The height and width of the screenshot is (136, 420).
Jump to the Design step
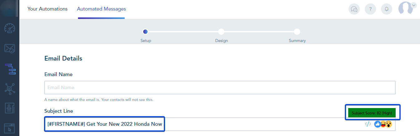click(x=221, y=31)
